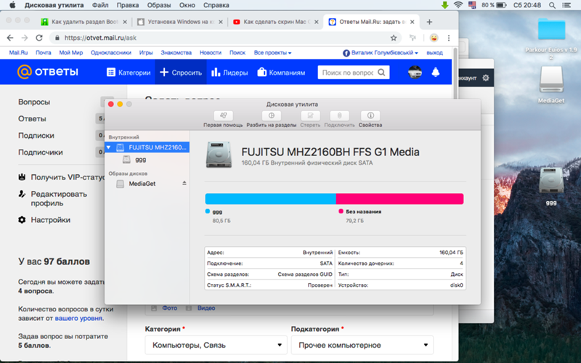
Task: Click the Ответы logo
Action: (x=48, y=72)
